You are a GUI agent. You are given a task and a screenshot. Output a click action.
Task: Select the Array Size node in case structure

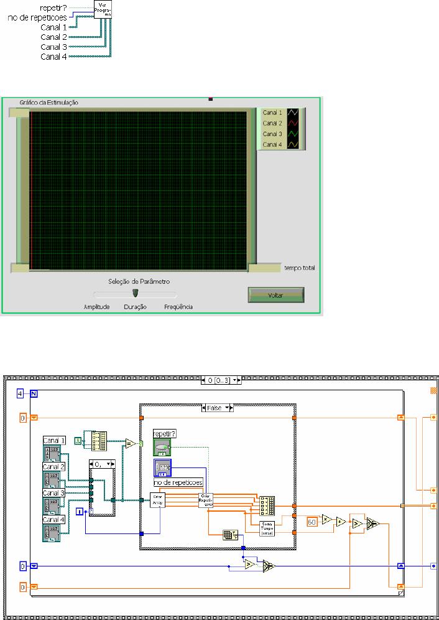(x=230, y=535)
